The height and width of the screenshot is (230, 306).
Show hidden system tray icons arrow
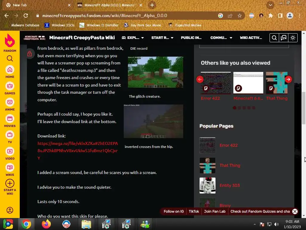point(255,224)
